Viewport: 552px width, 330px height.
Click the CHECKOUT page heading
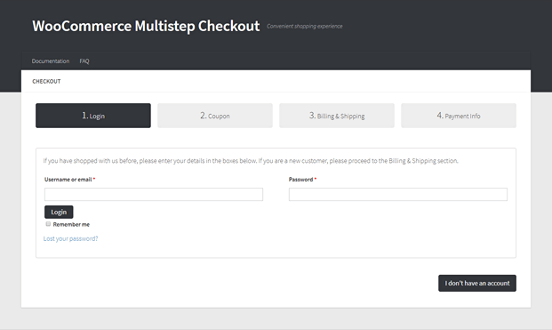tap(46, 81)
